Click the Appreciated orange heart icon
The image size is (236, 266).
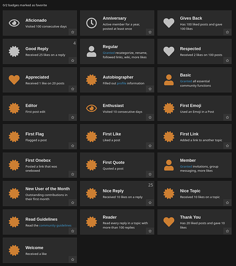[14, 80]
